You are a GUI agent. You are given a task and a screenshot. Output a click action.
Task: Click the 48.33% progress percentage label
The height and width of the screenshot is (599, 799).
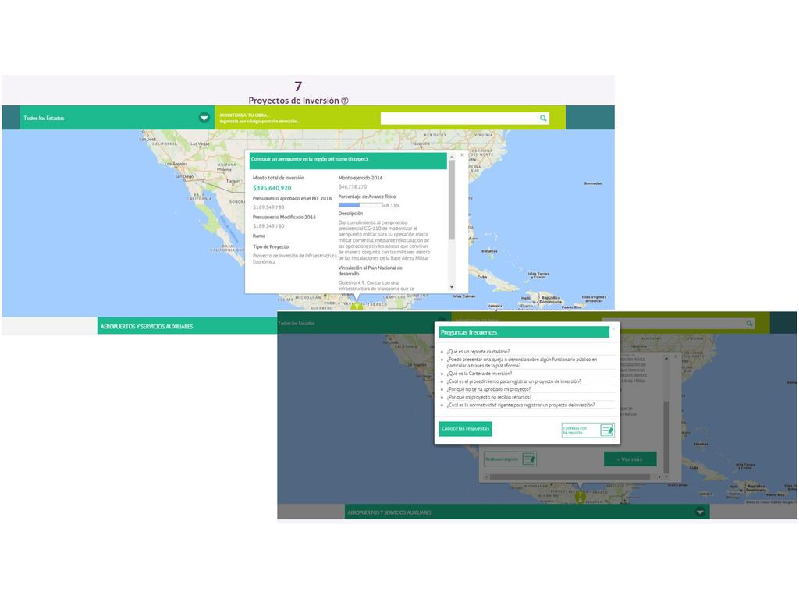(392, 206)
